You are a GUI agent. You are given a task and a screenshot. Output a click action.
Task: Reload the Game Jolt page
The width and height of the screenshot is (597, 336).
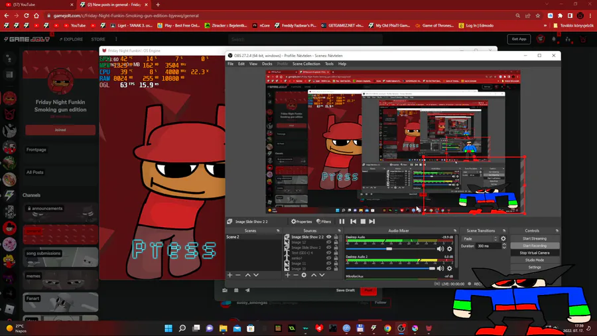click(x=27, y=16)
